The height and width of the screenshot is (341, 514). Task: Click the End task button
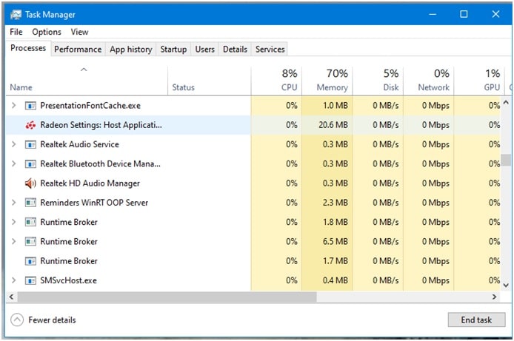pyautogui.click(x=476, y=320)
